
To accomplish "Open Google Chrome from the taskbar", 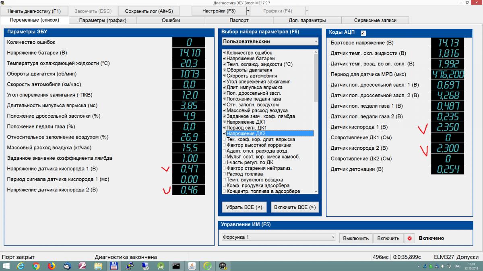I will point(36,266).
